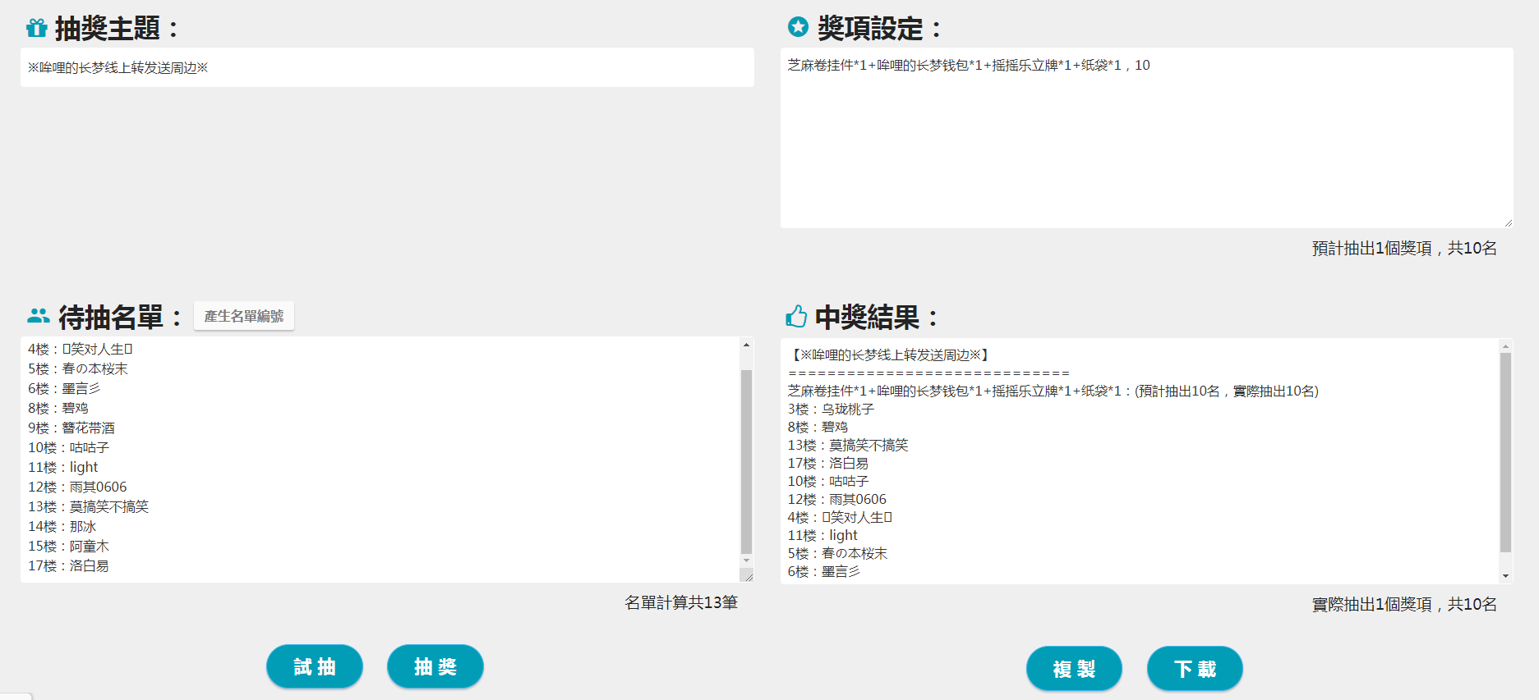
Task: Click the 待抽名單 scrollbar thumb
Action: tap(746, 462)
